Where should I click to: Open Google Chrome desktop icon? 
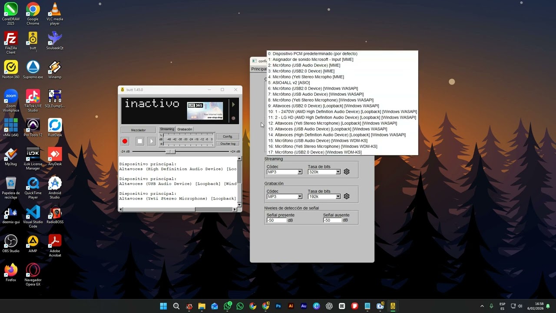tap(33, 14)
